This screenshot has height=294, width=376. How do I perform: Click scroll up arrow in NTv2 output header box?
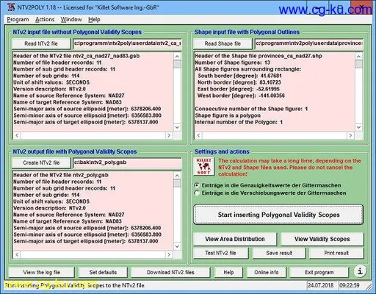[x=177, y=175]
